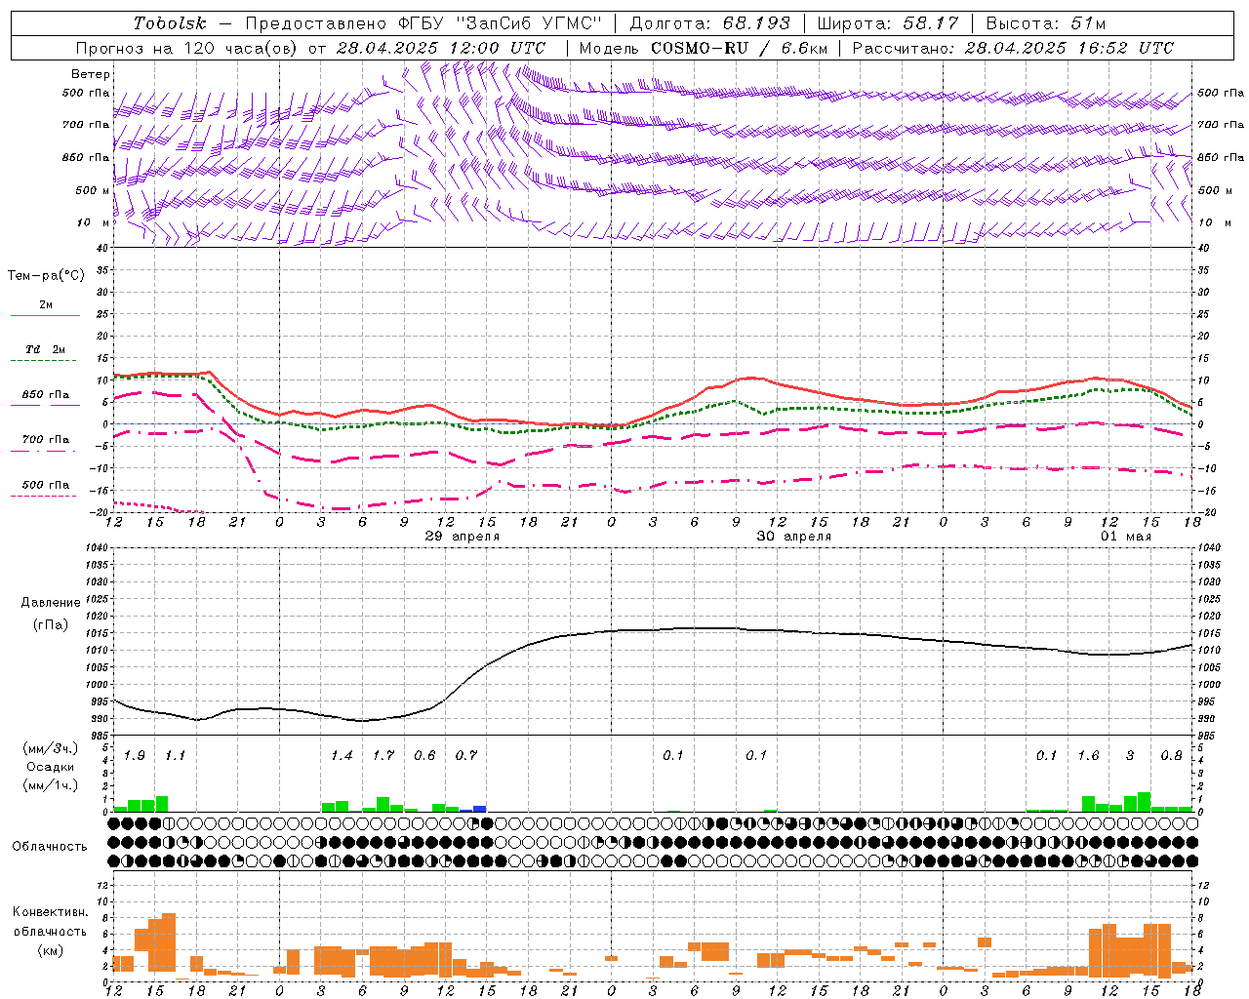Click the 'Долгота: 68.193' longitude value
The image size is (1249, 999).
point(709,23)
